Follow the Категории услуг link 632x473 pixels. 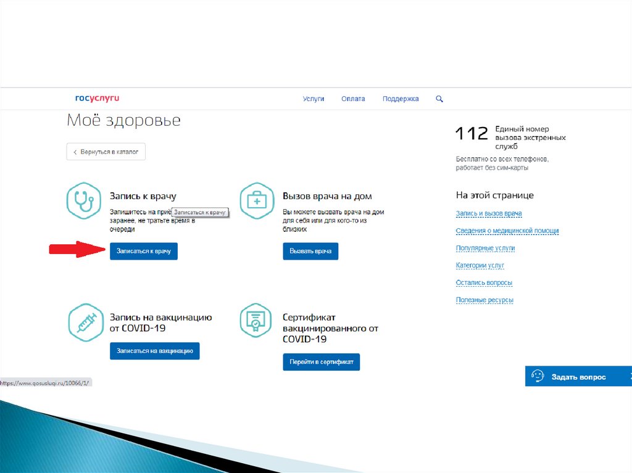pos(480,265)
